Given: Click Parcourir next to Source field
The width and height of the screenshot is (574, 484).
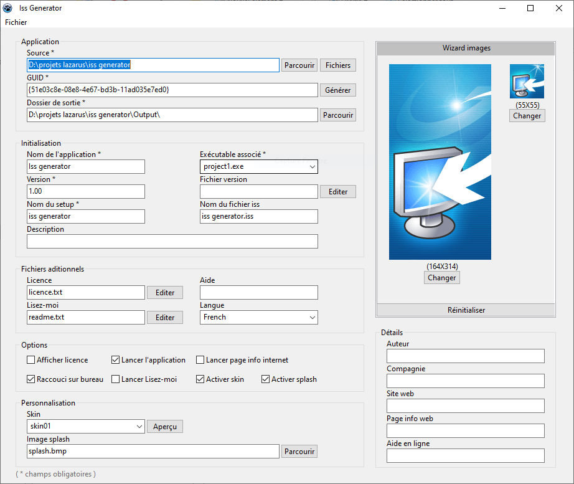Looking at the screenshot, I should click(299, 65).
